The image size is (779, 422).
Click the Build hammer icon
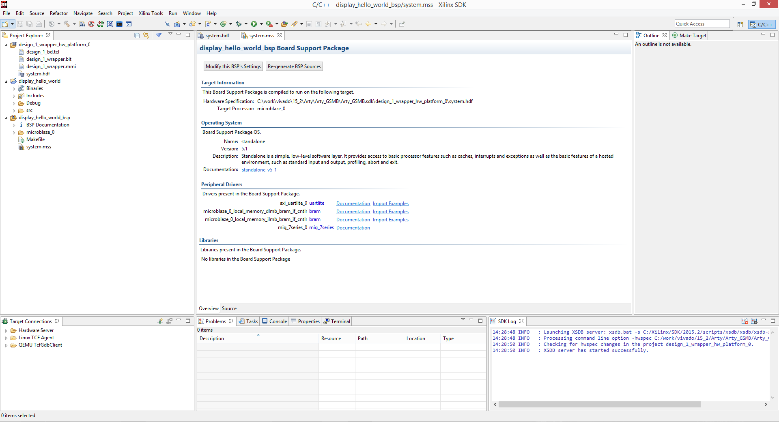tap(67, 24)
